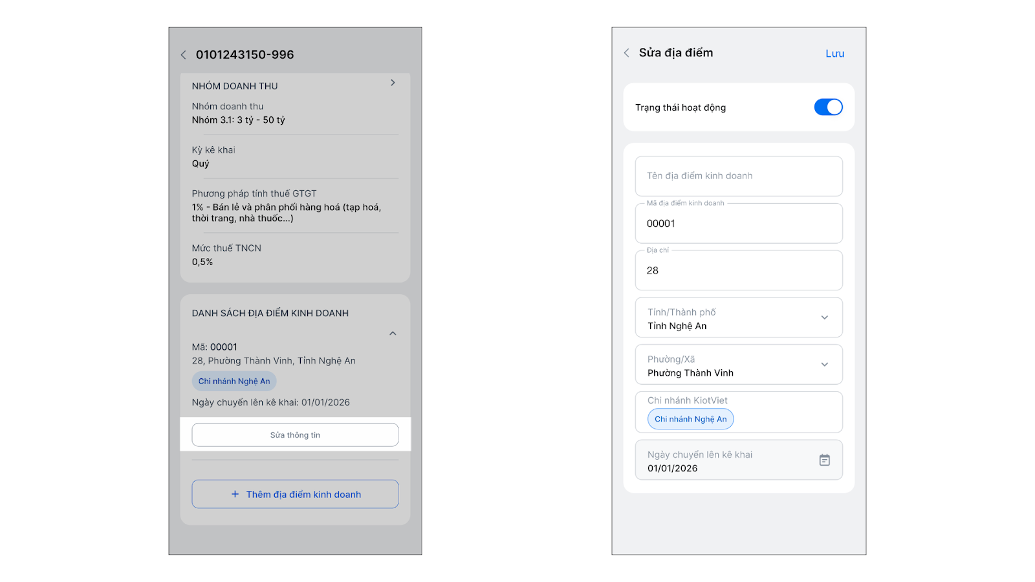Go back from the 0101243150-996 screen
This screenshot has width=1035, height=582.
[x=184, y=55]
